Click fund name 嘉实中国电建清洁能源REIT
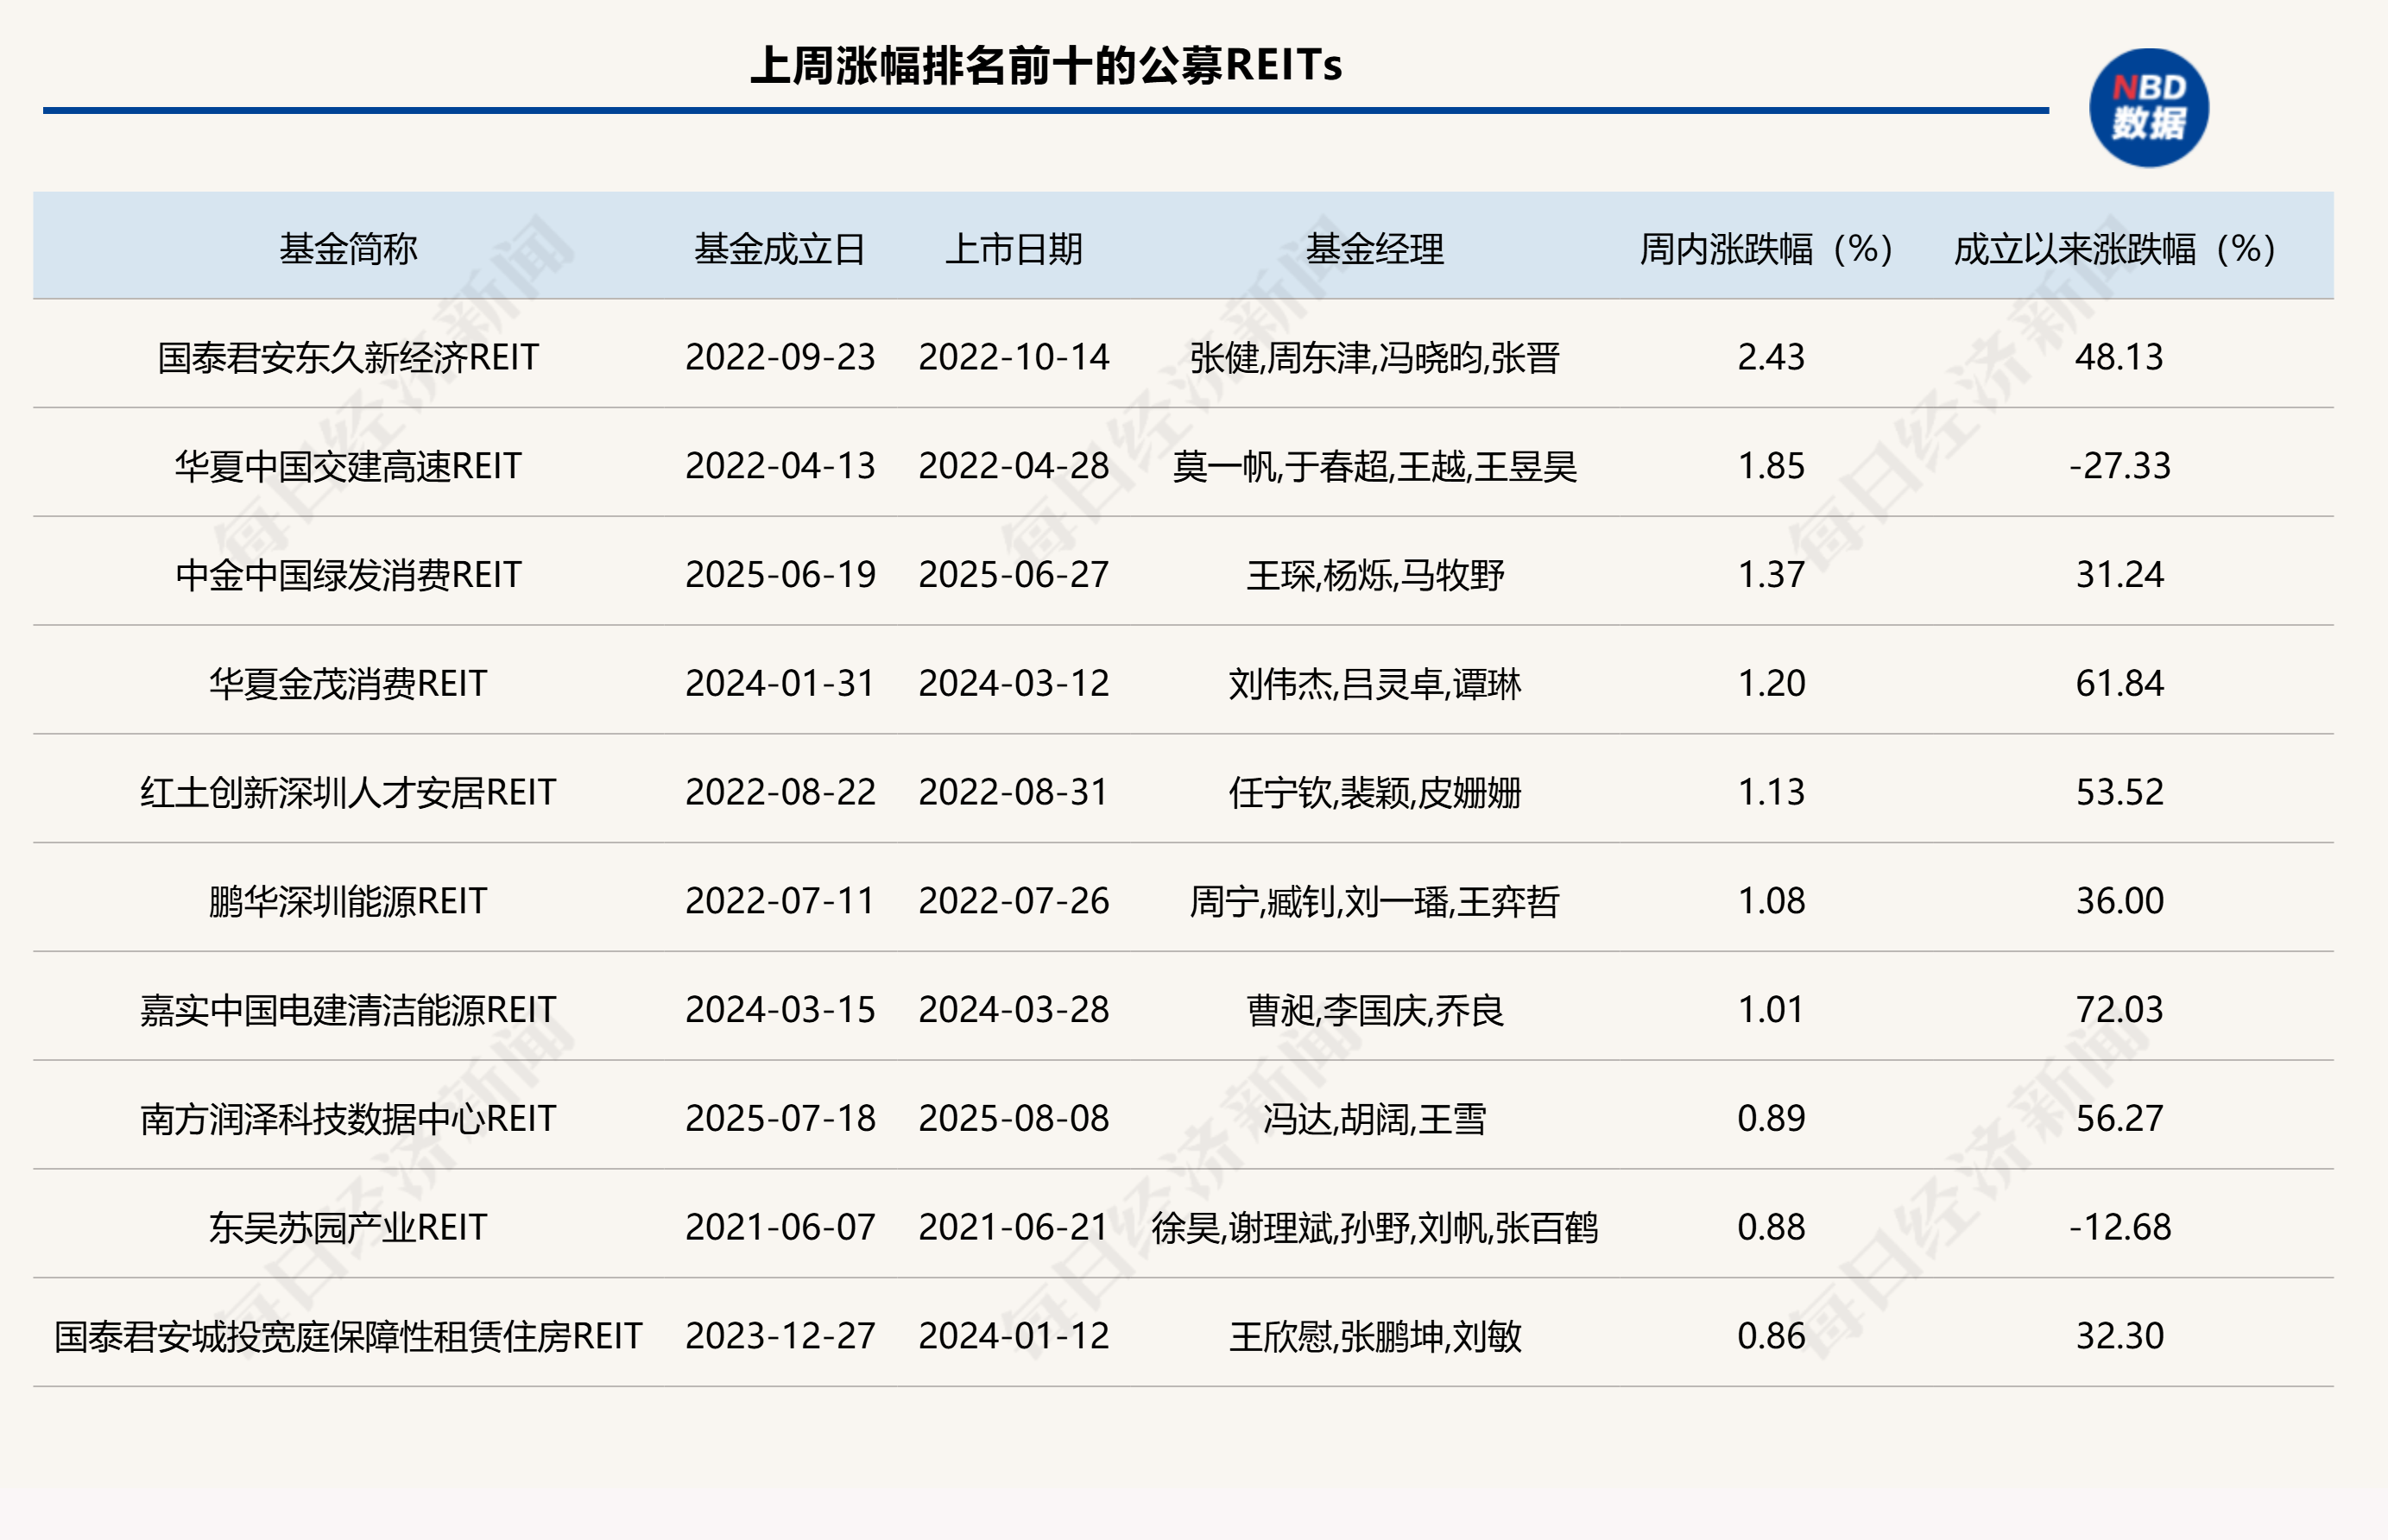 coord(348,1010)
